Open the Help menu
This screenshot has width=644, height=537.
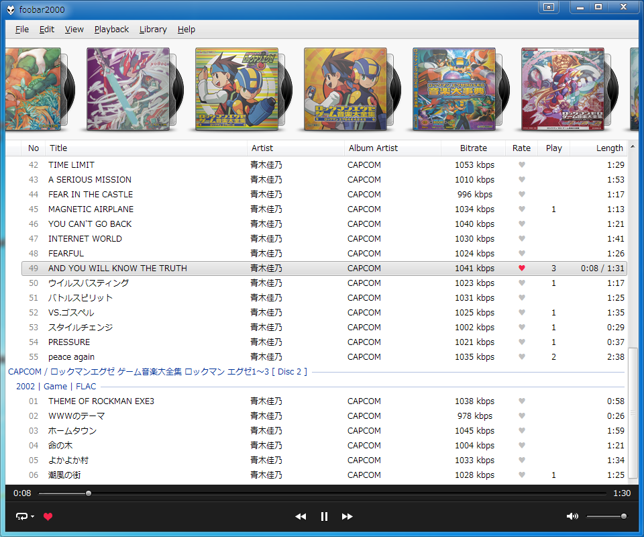click(186, 29)
